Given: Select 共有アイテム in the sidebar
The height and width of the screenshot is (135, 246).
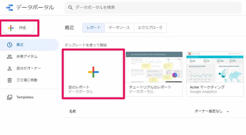Looking at the screenshot, I should coord(27,57).
